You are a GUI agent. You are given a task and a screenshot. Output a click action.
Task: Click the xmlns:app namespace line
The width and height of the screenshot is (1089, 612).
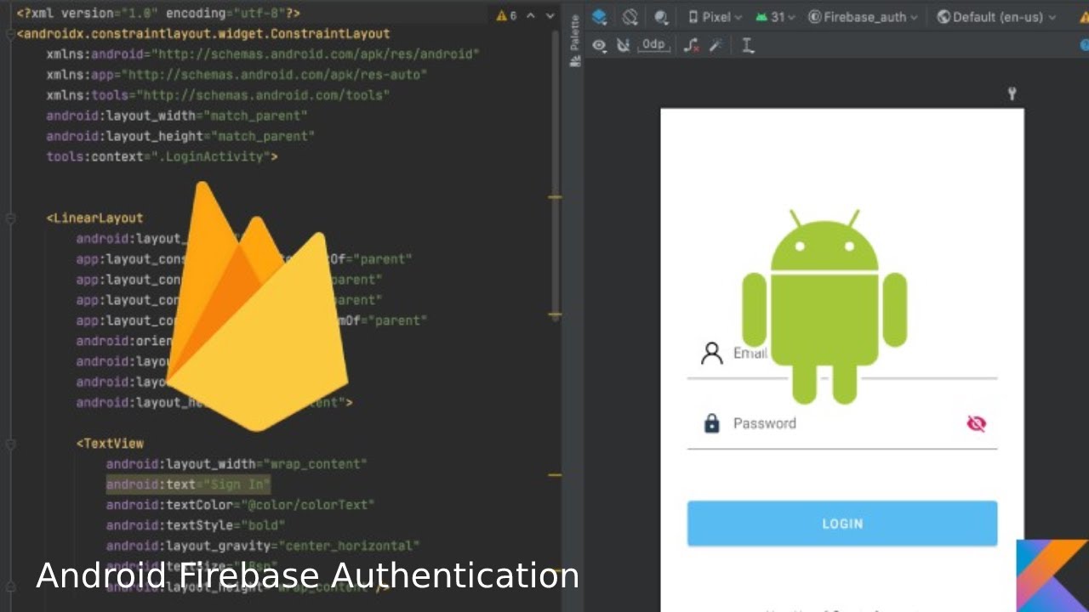237,75
